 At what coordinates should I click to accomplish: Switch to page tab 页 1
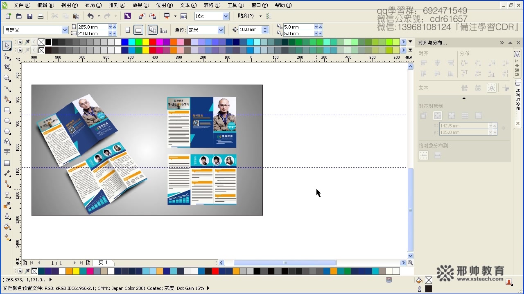coord(103,263)
